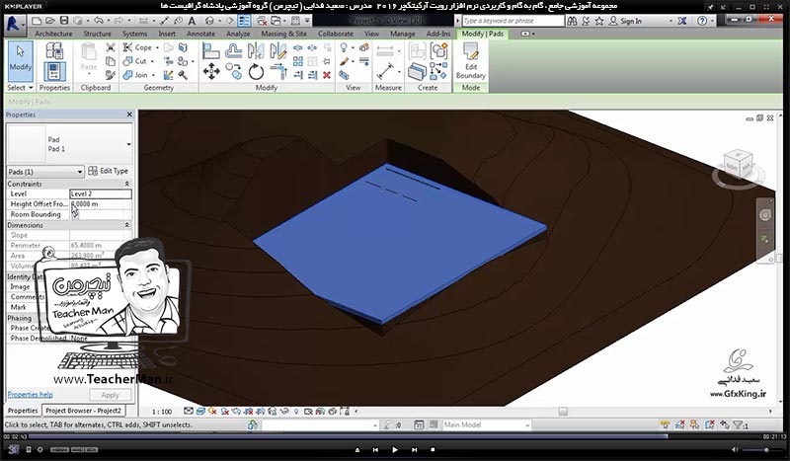Collapse the Constraints section

tap(126, 184)
